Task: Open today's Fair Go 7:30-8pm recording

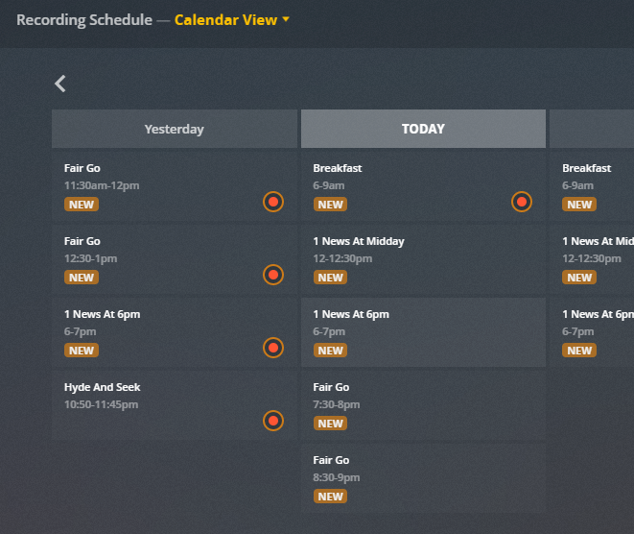Action: [423, 404]
